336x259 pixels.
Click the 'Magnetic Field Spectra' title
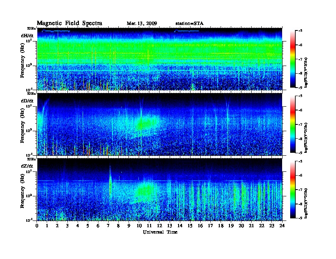(x=70, y=23)
